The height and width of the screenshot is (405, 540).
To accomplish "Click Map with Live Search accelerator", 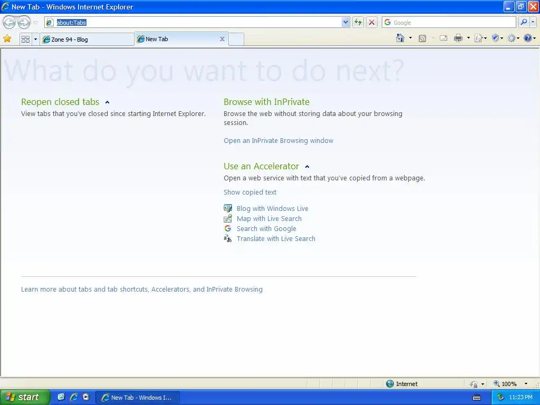I will pos(269,219).
